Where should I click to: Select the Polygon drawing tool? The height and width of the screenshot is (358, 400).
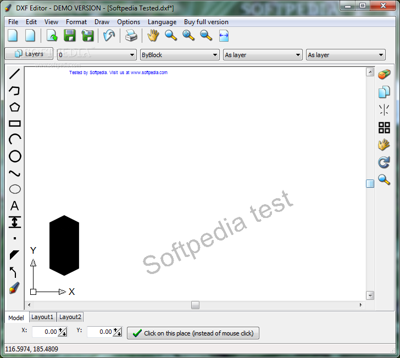pyautogui.click(x=14, y=107)
